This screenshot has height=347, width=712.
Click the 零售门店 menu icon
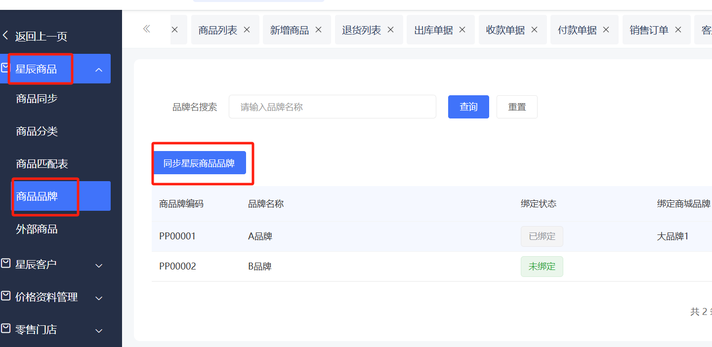[5, 328]
